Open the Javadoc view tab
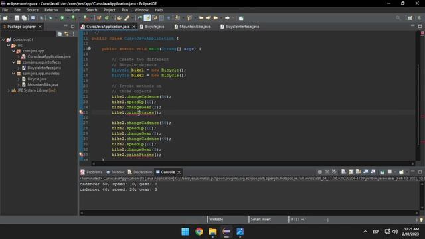The image size is (425, 239). tap(115, 172)
